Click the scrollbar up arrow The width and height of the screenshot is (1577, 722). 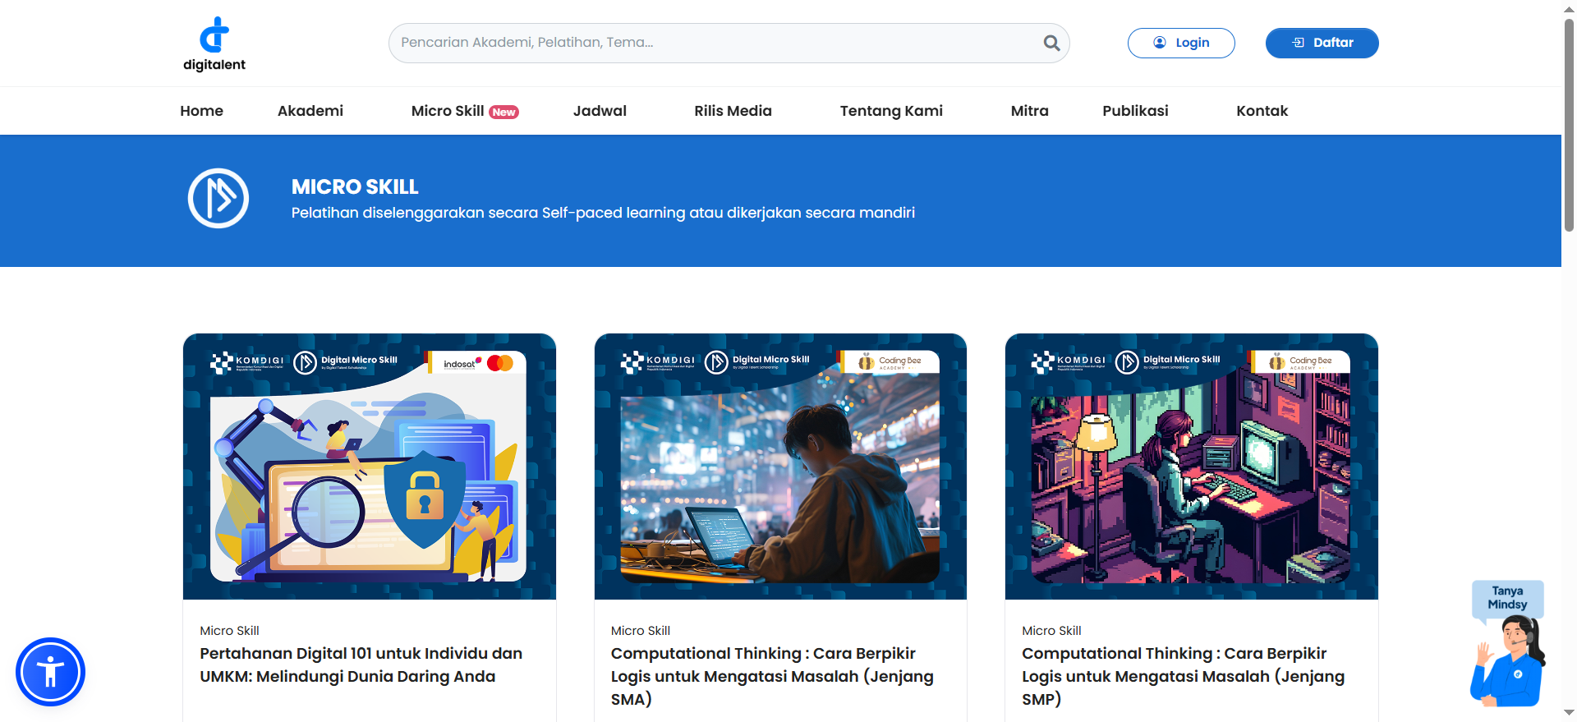pos(1569,8)
